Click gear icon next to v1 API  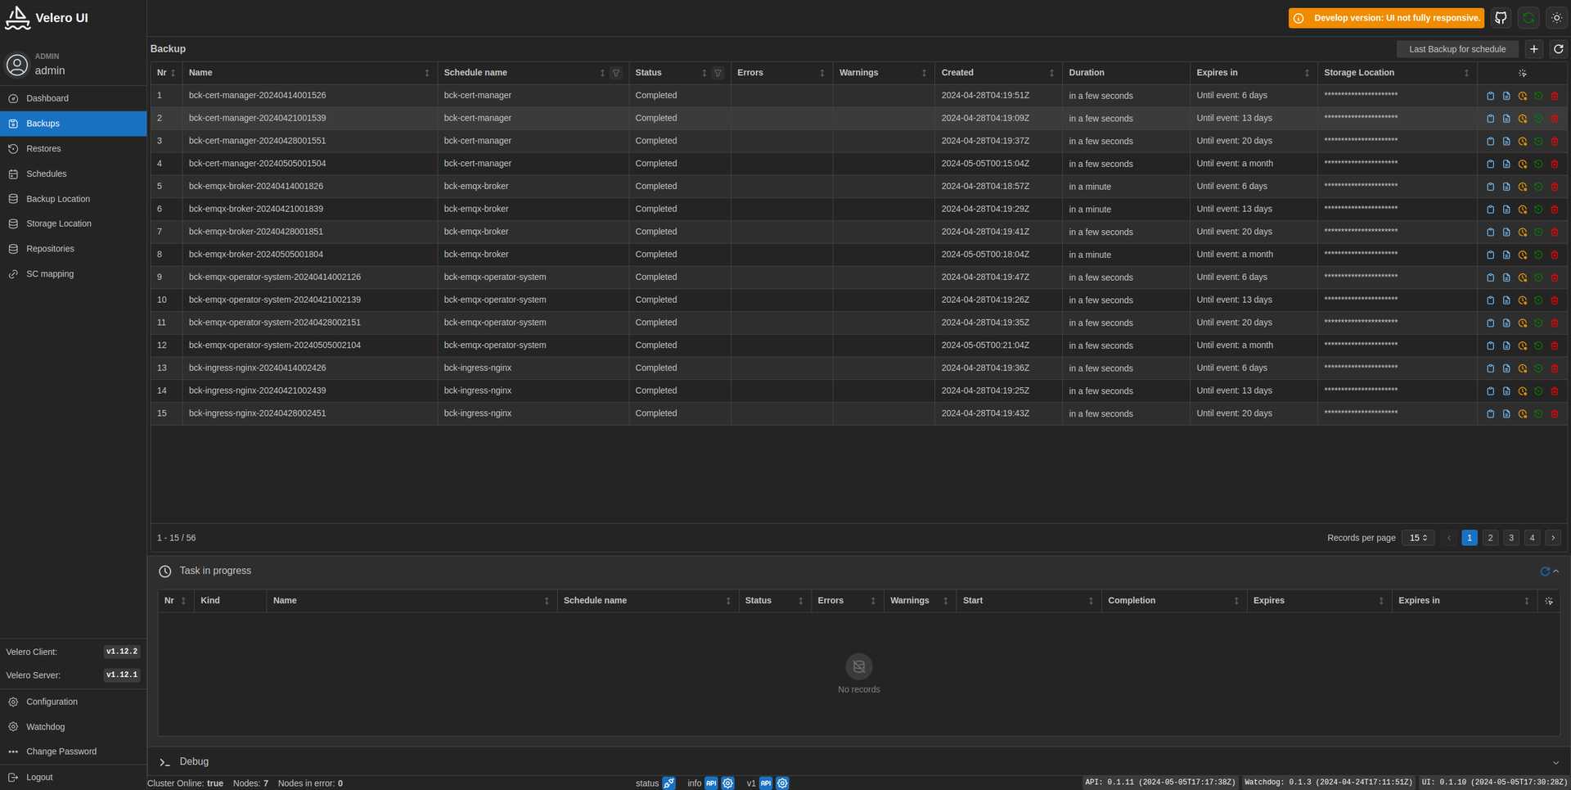[x=782, y=783]
